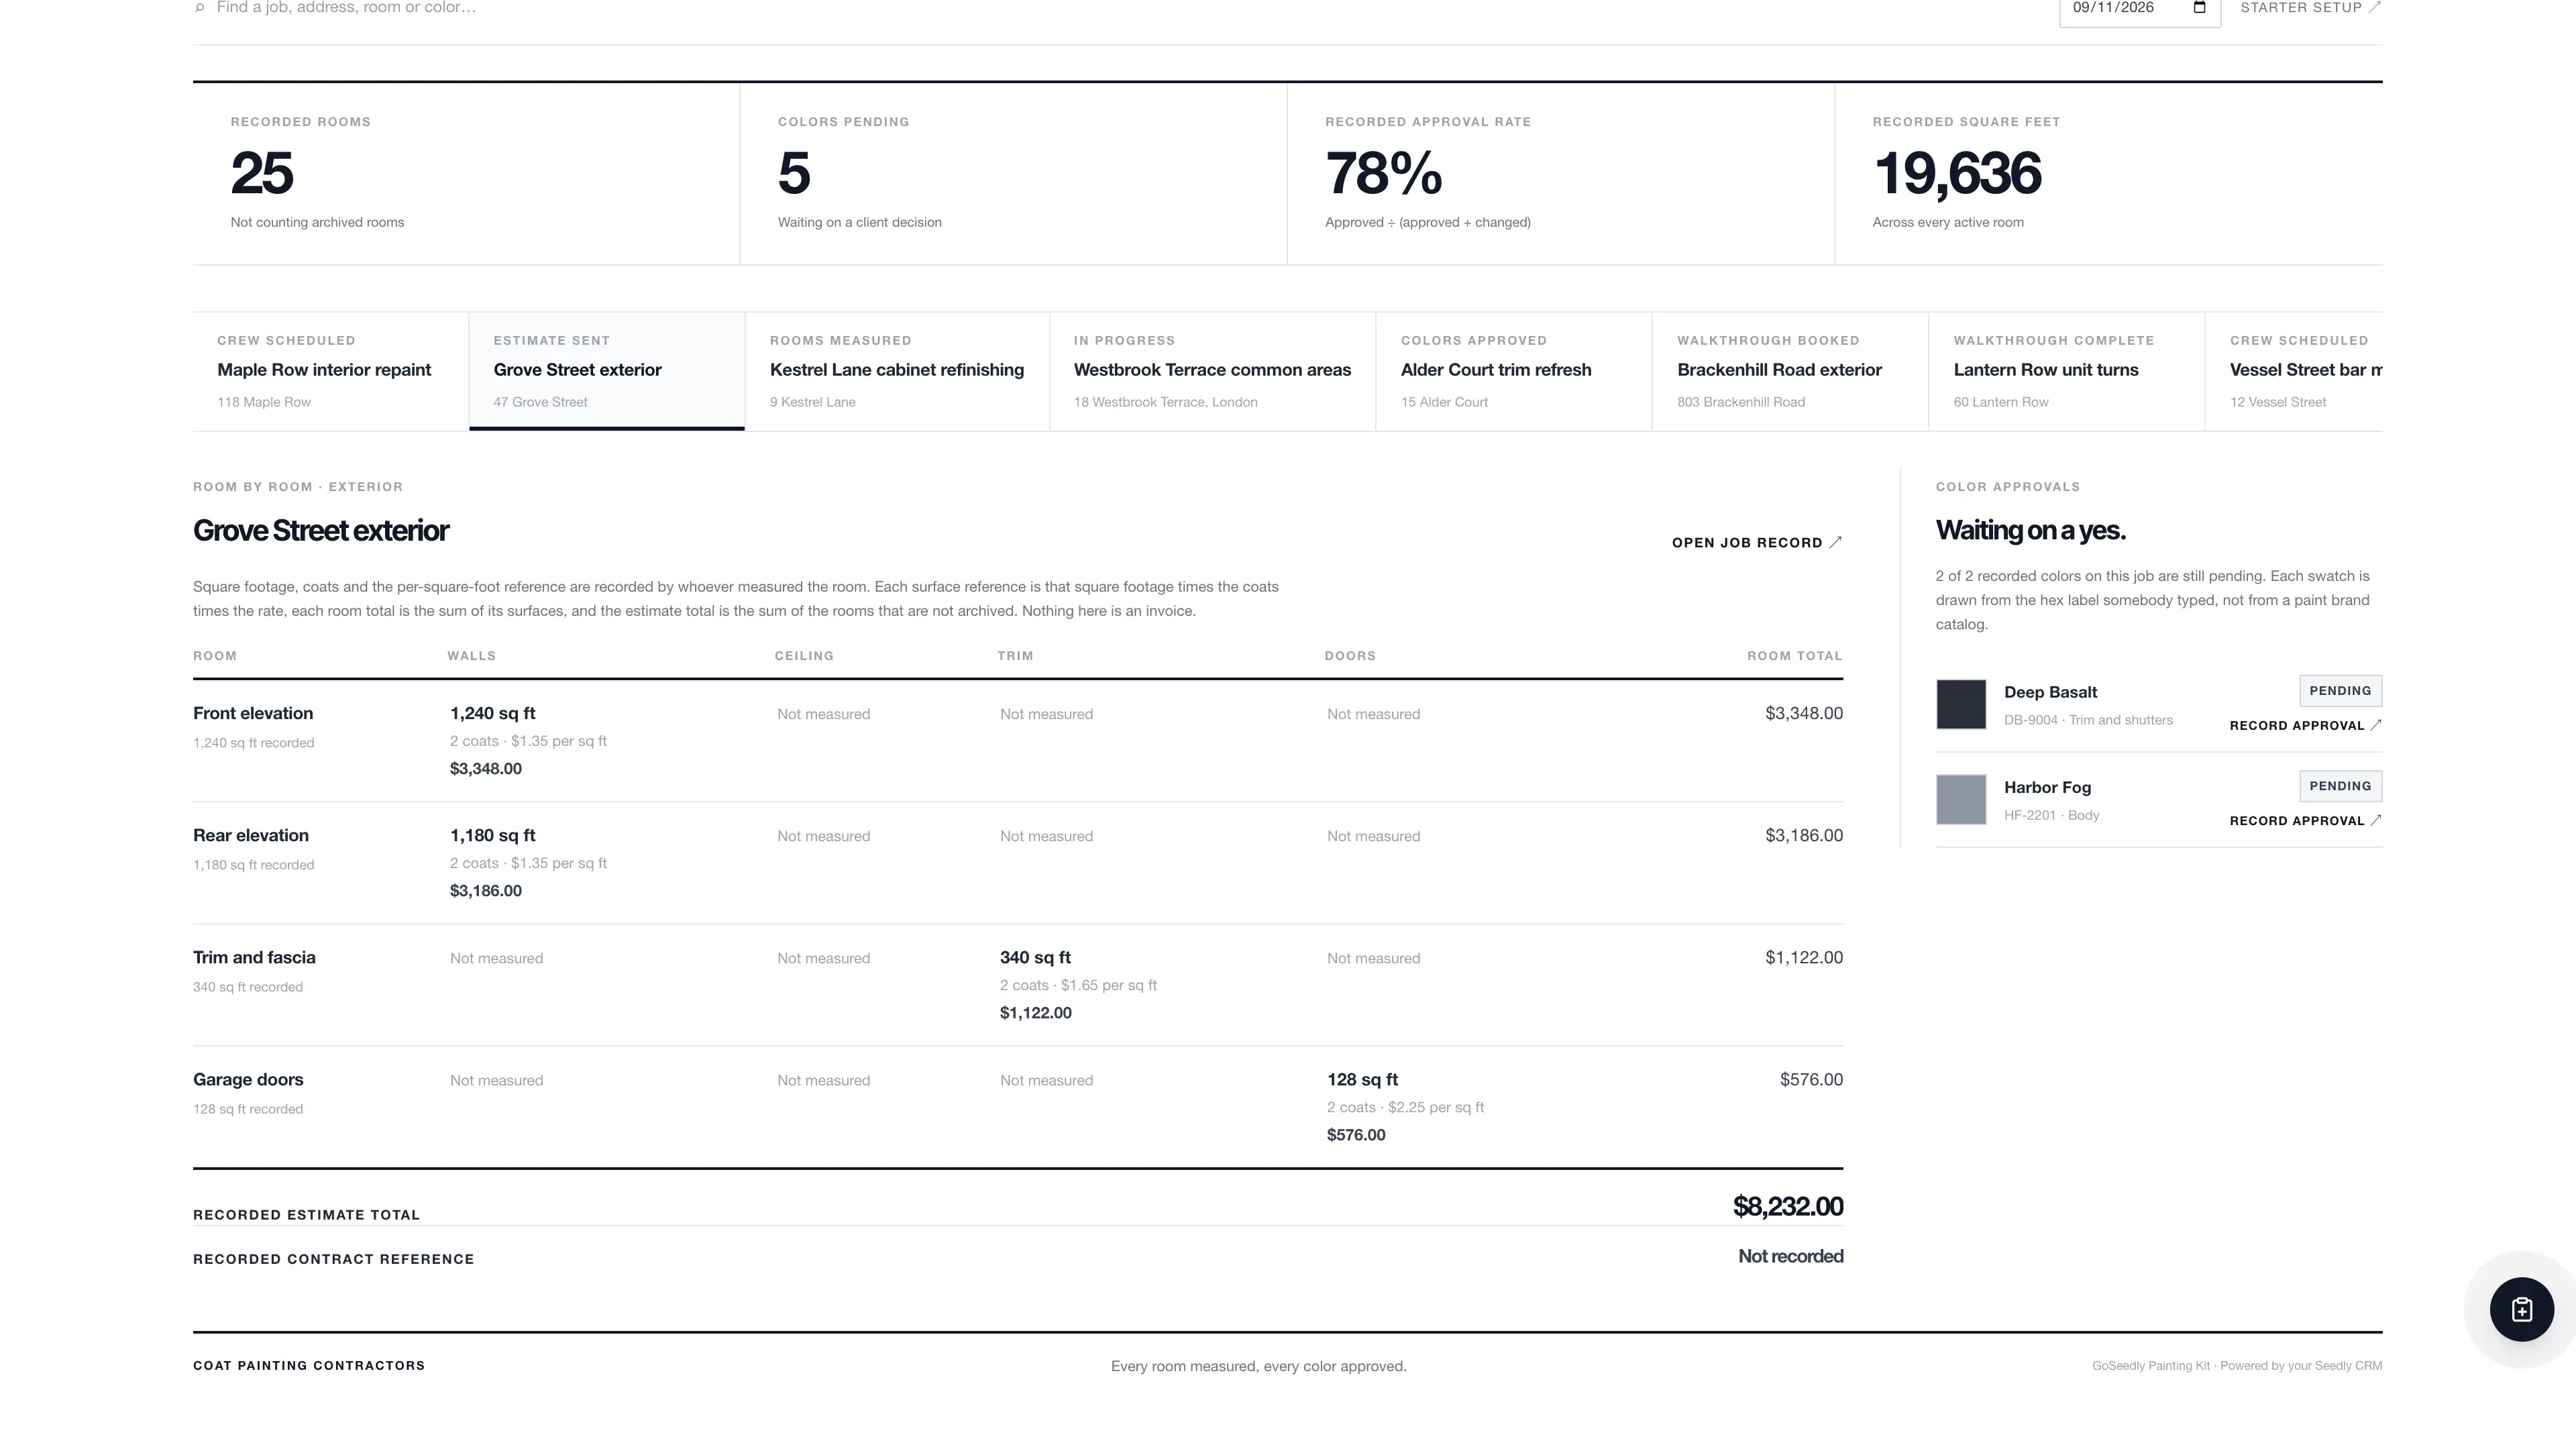The image size is (2576, 1449).
Task: Record approval for Deep Basalt
Action: [2305, 725]
